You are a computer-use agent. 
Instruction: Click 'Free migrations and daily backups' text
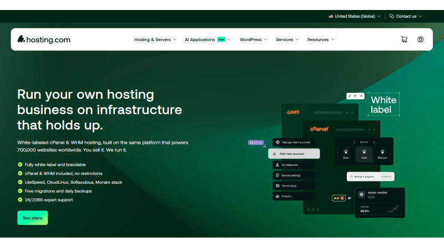[x=58, y=191]
